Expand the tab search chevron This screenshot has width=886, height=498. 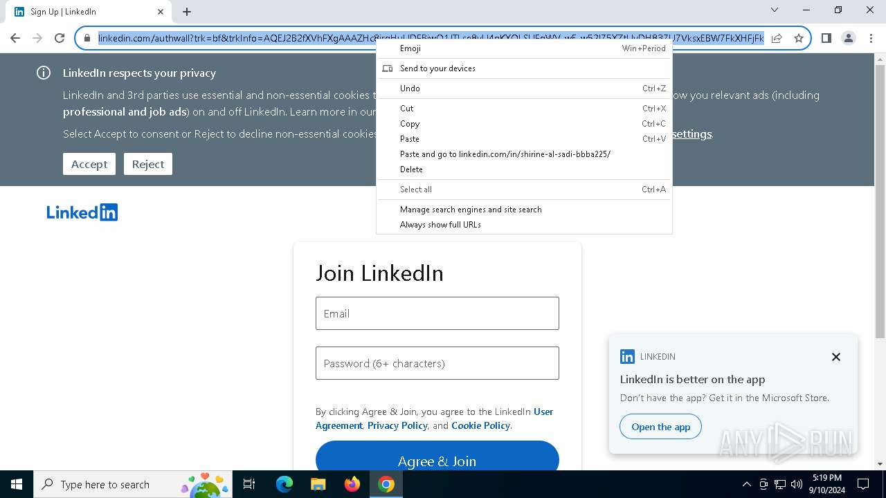pos(775,10)
